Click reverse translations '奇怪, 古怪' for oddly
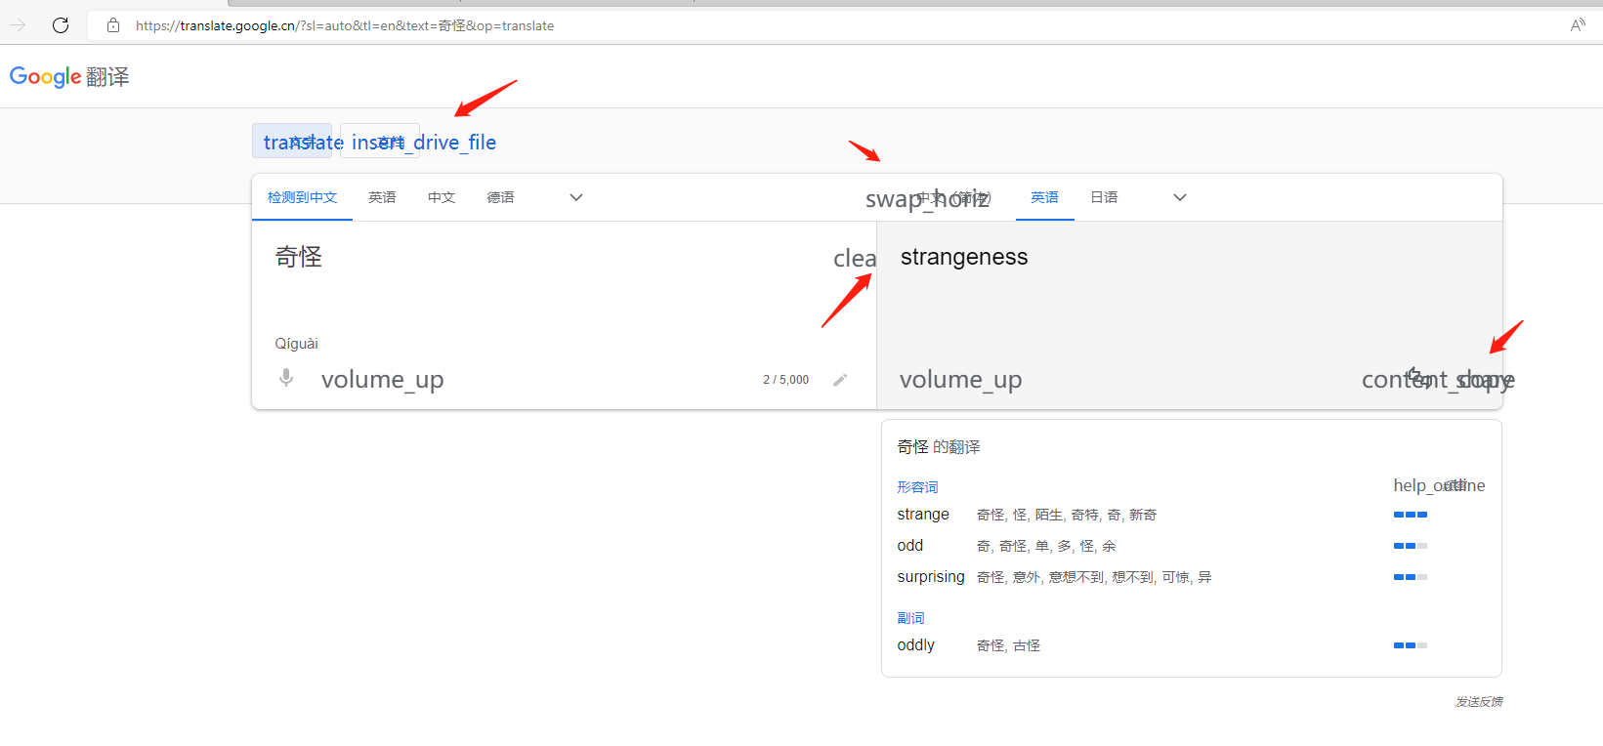 [1009, 645]
